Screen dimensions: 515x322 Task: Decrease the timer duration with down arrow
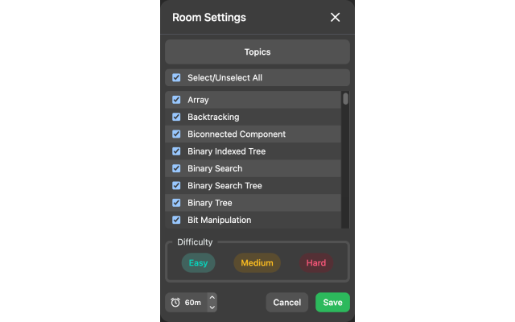coord(212,307)
